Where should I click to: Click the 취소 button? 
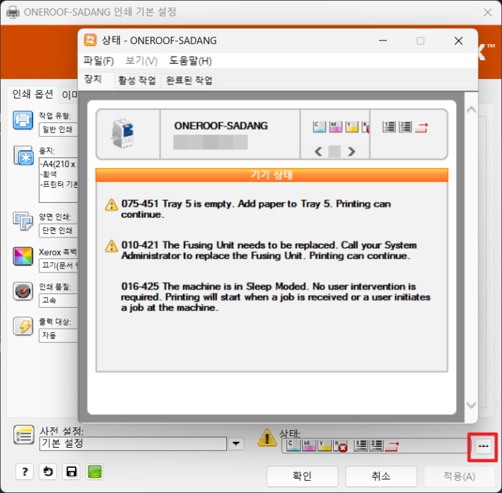(381, 476)
